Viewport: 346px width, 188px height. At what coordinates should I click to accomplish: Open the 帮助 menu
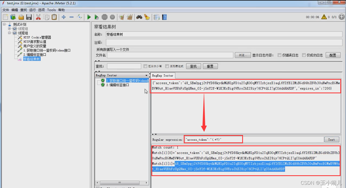click(61, 10)
